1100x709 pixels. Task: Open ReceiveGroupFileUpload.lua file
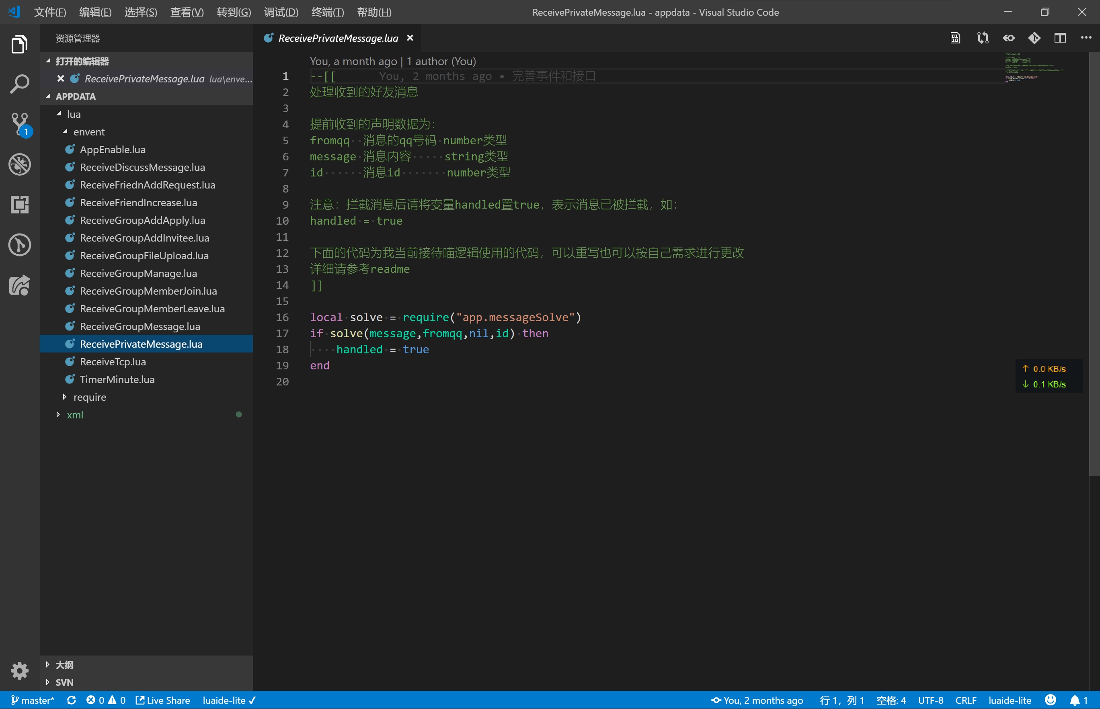[146, 256]
